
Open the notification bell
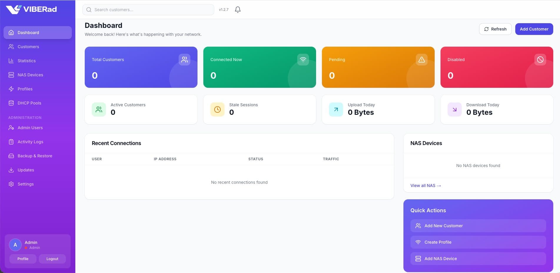[237, 9]
